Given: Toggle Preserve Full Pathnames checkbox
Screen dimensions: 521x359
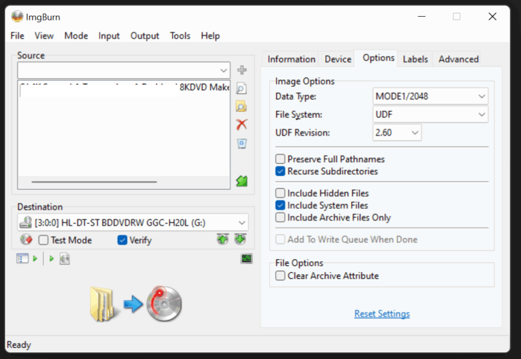Looking at the screenshot, I should [x=280, y=159].
